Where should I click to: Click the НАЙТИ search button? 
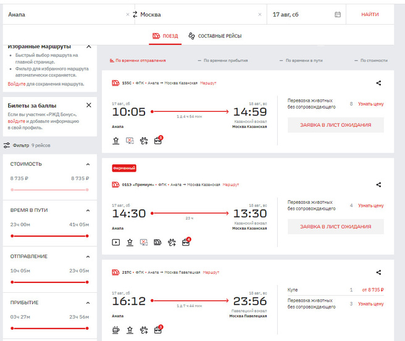pos(370,14)
